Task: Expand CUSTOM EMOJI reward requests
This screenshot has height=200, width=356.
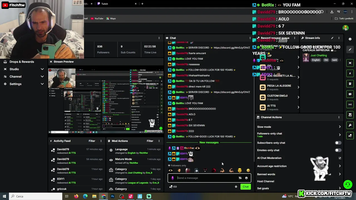Action: tap(298, 97)
